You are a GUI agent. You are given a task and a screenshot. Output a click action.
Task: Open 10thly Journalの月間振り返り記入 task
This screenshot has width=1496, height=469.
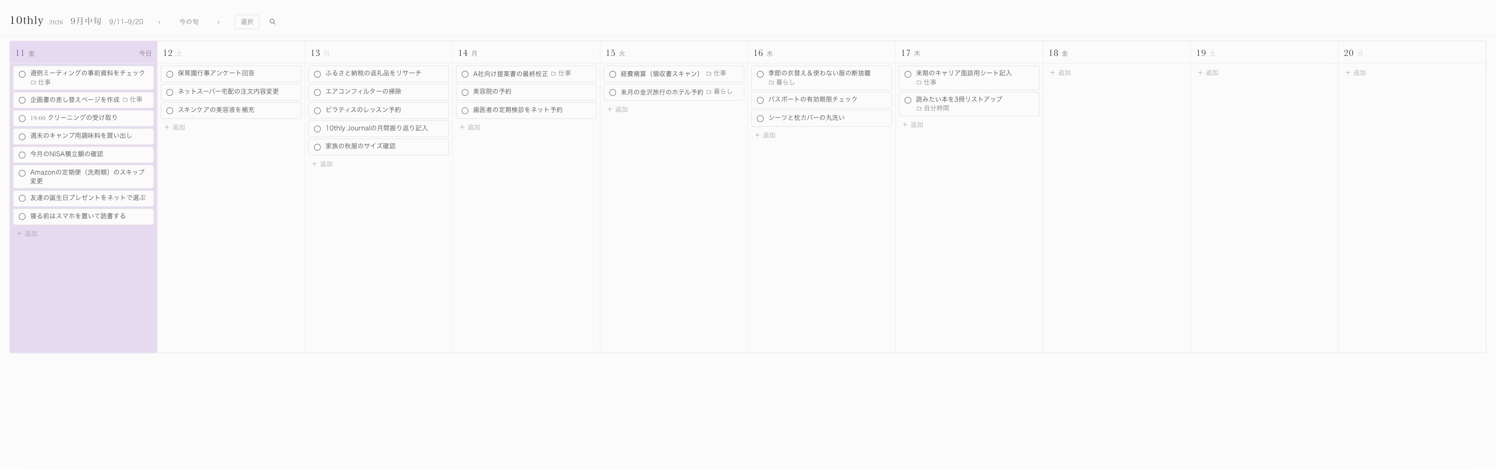pyautogui.click(x=378, y=129)
